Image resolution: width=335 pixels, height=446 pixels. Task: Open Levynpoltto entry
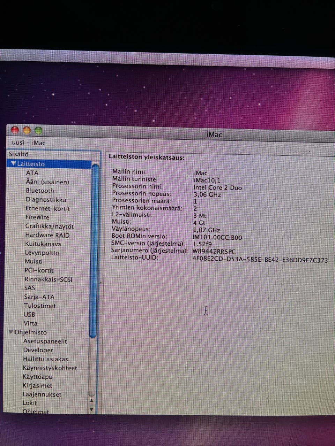[42, 253]
